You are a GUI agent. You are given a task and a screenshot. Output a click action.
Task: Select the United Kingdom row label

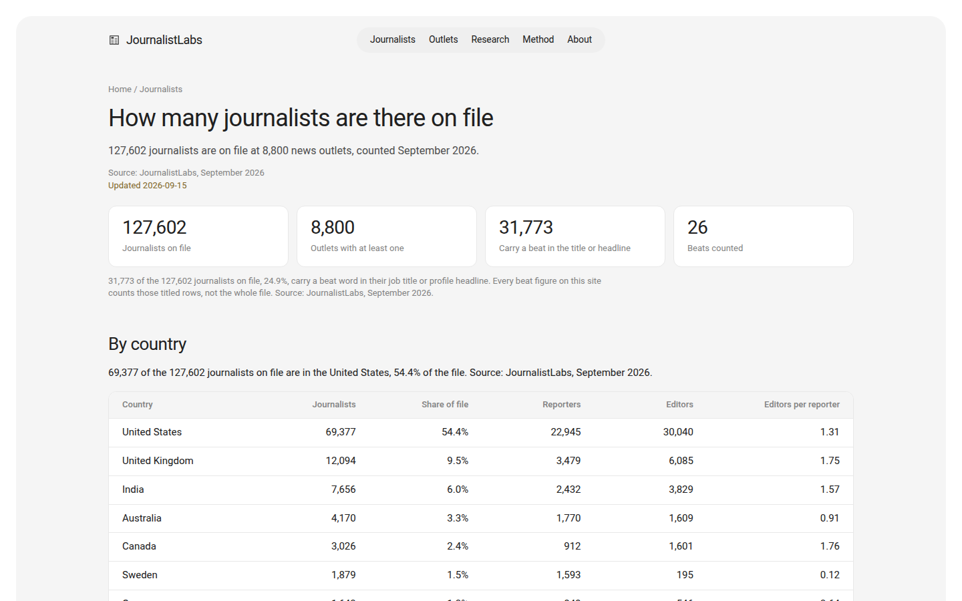click(x=158, y=461)
